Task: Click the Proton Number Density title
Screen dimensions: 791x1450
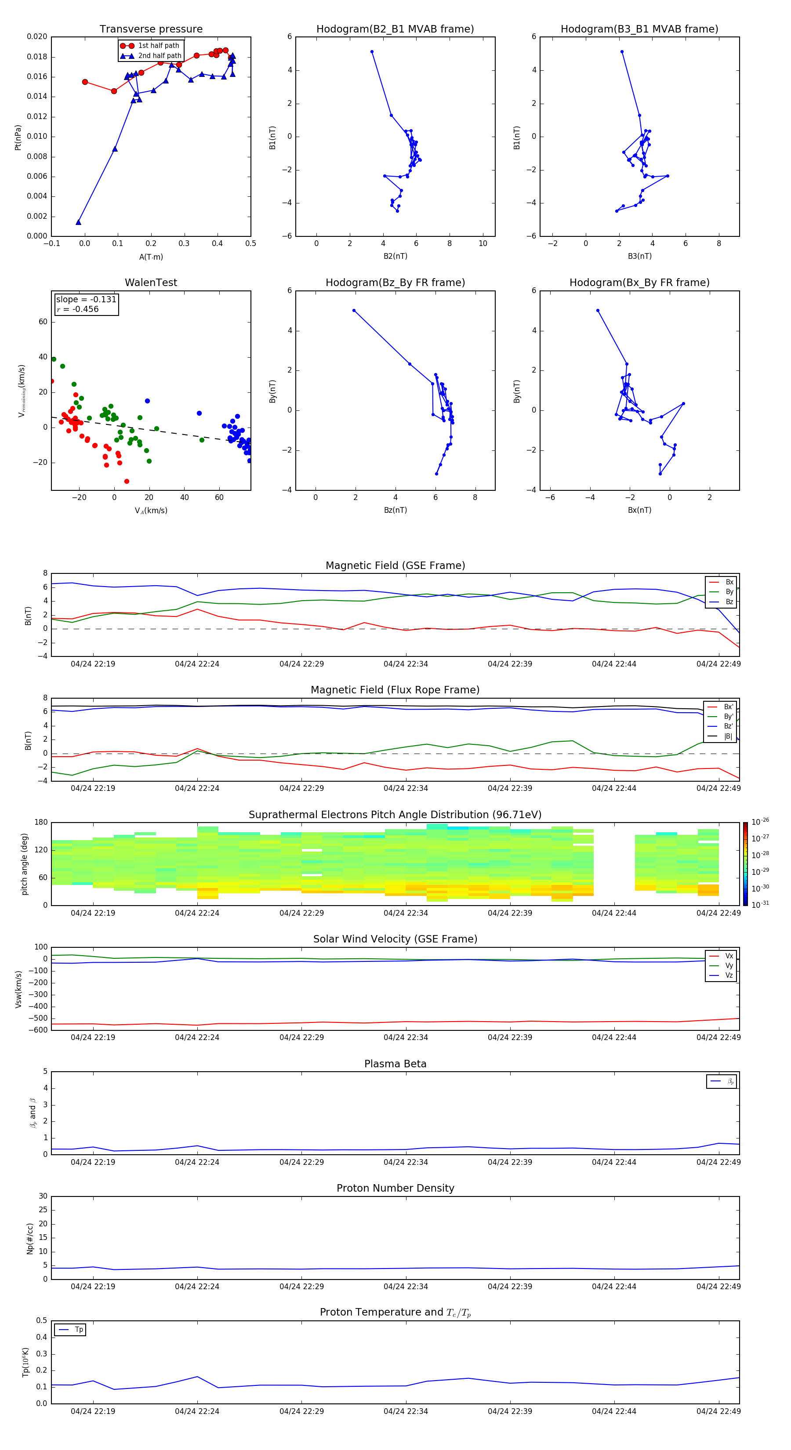Action: coord(395,1188)
